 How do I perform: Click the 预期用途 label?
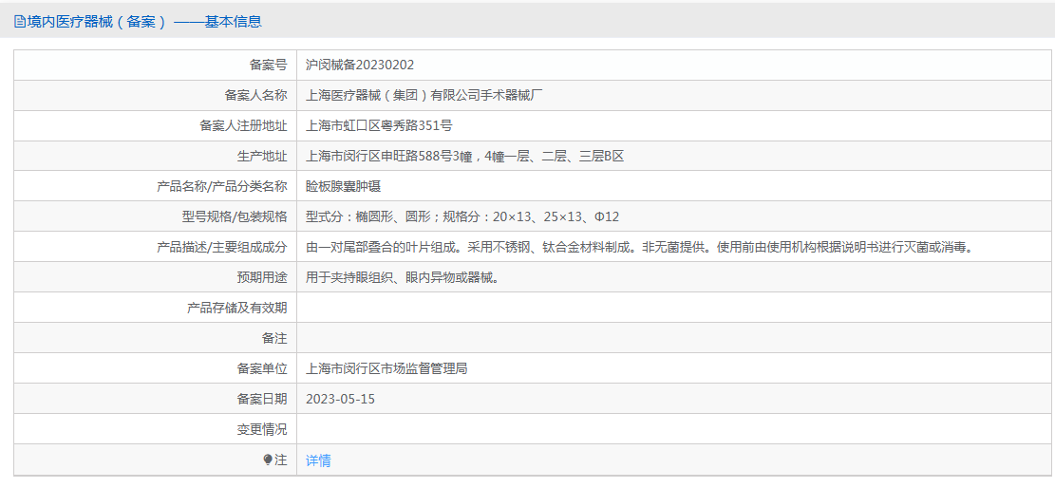(262, 277)
